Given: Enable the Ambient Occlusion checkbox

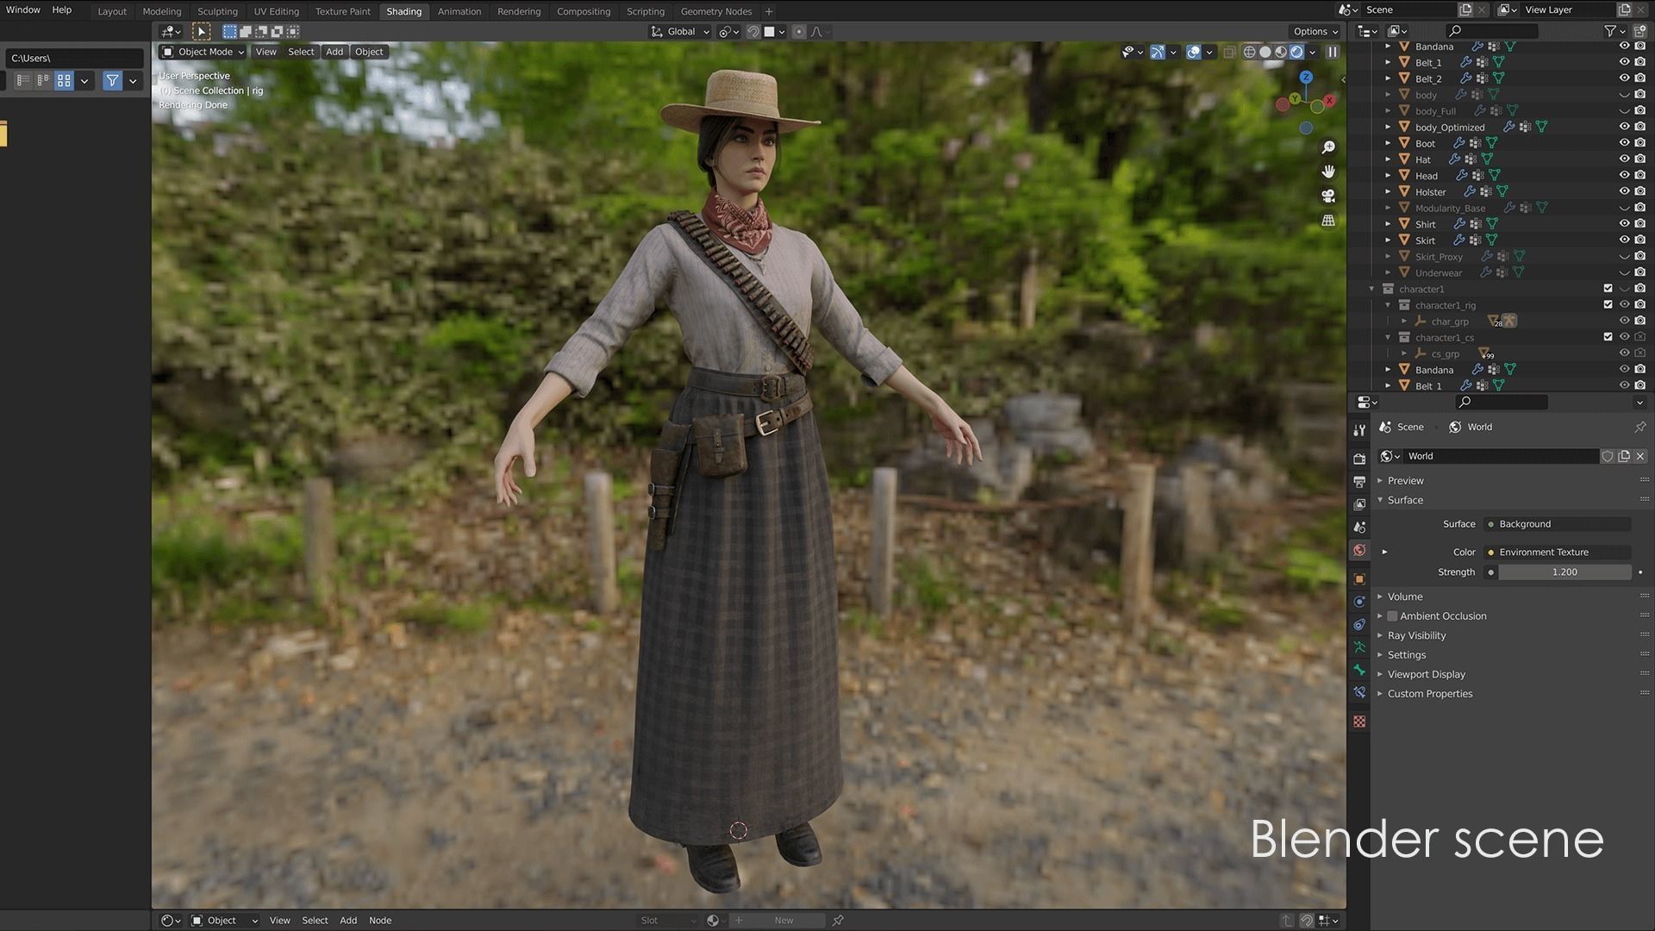Looking at the screenshot, I should tap(1392, 616).
